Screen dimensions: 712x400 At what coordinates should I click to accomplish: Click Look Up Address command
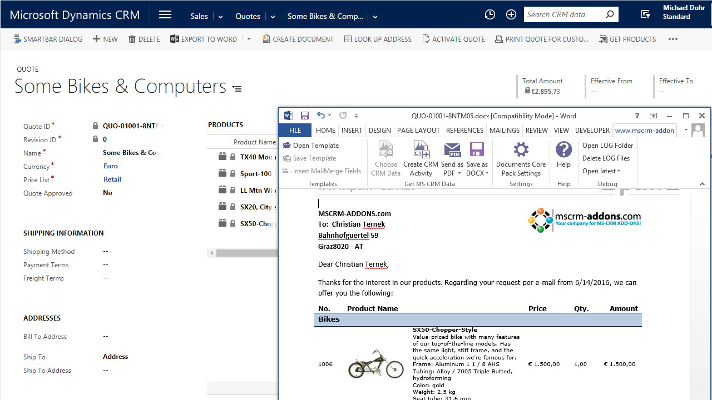click(x=378, y=39)
